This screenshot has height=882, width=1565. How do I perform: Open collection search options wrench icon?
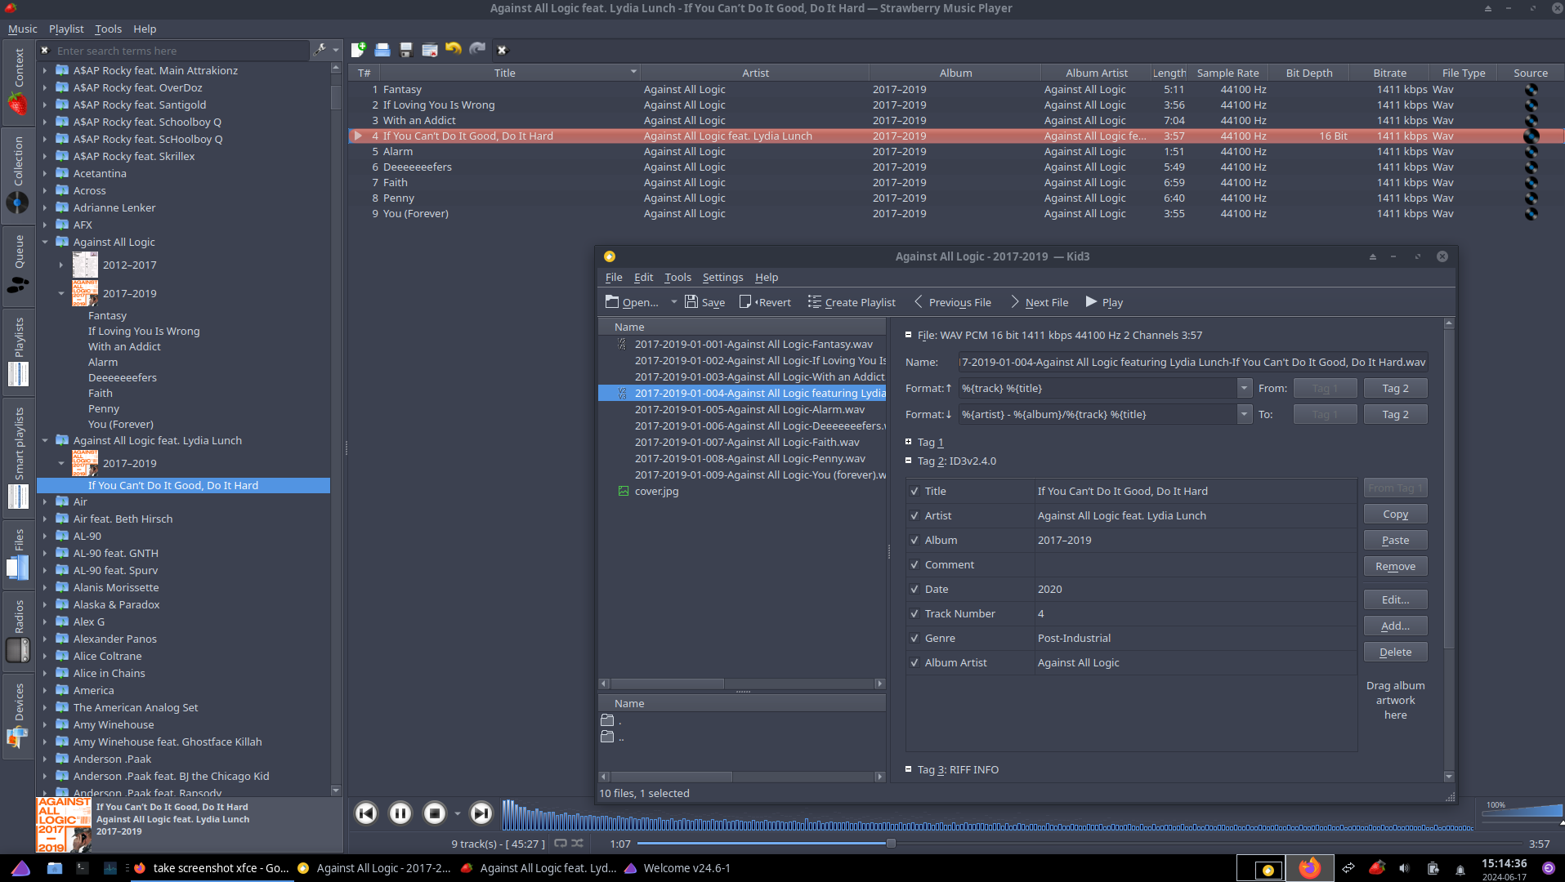click(x=320, y=50)
